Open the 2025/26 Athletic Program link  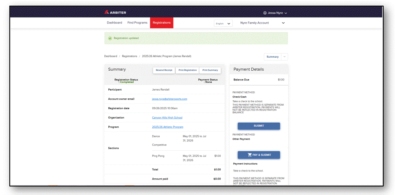pos(167,127)
